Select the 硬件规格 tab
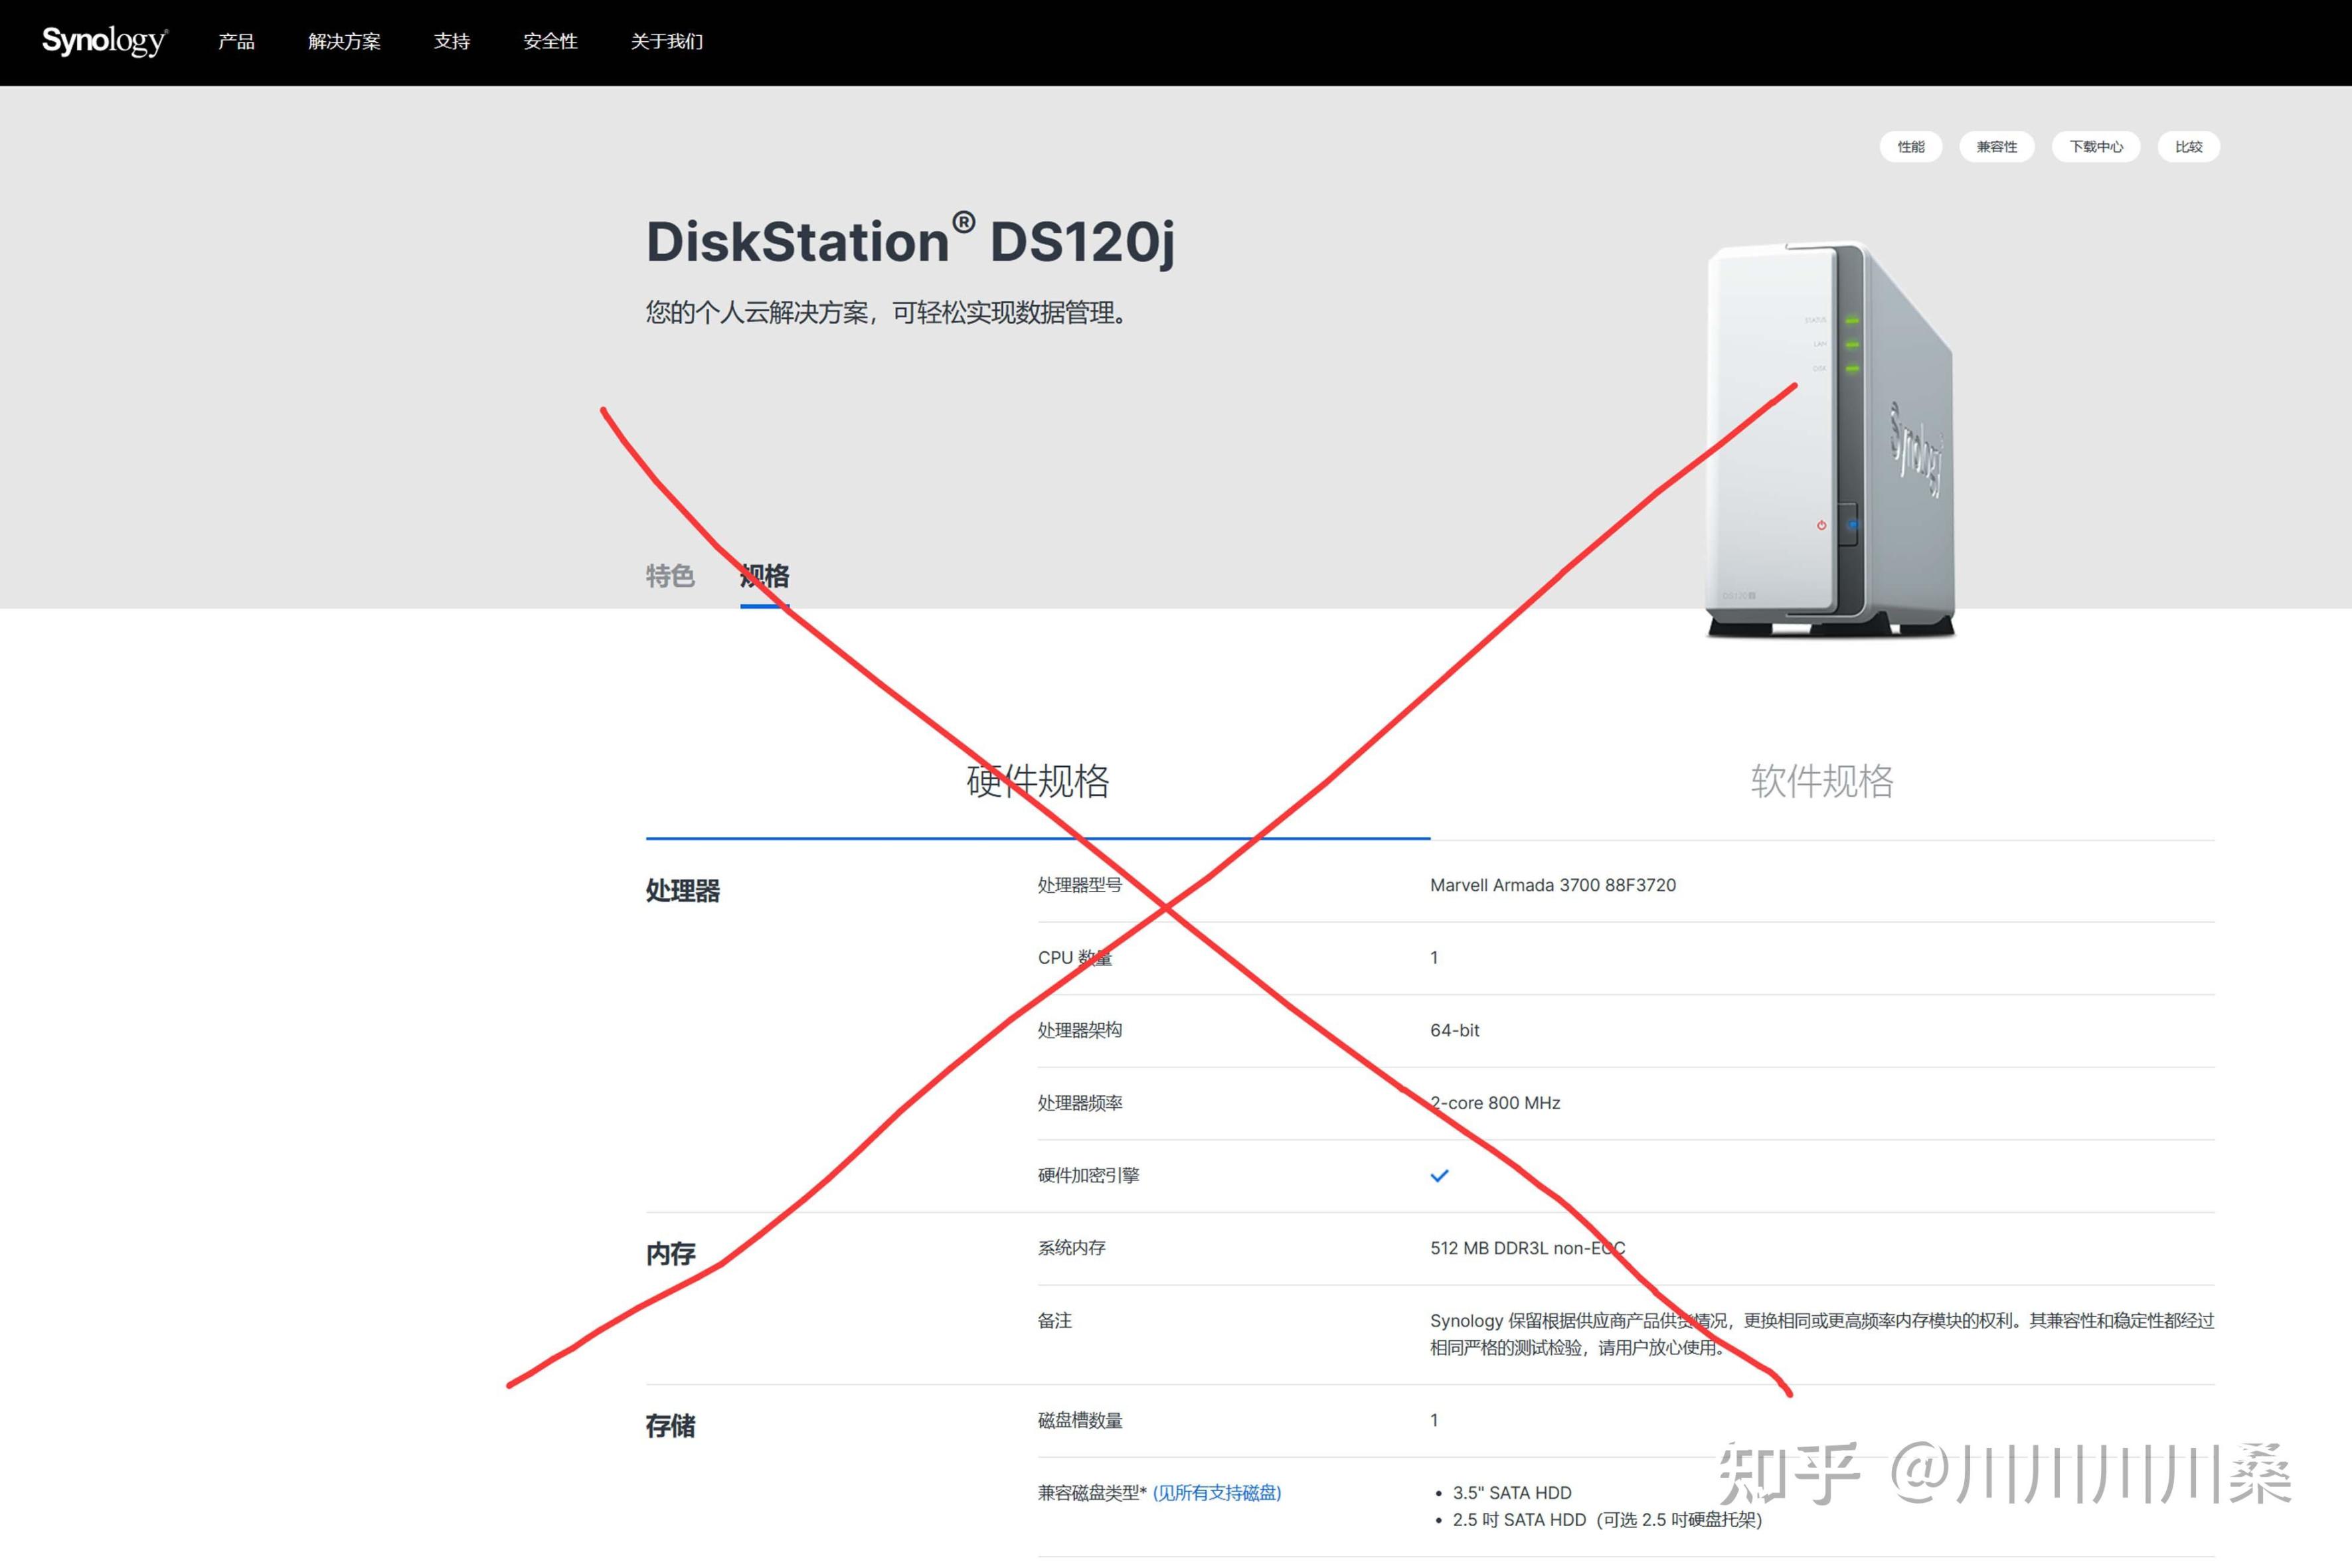Image resolution: width=2352 pixels, height=1568 pixels. pyautogui.click(x=1037, y=781)
